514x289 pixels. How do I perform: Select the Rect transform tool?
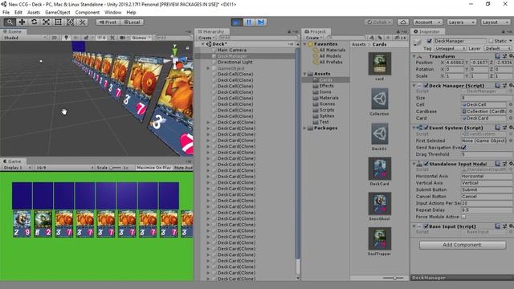click(58, 22)
